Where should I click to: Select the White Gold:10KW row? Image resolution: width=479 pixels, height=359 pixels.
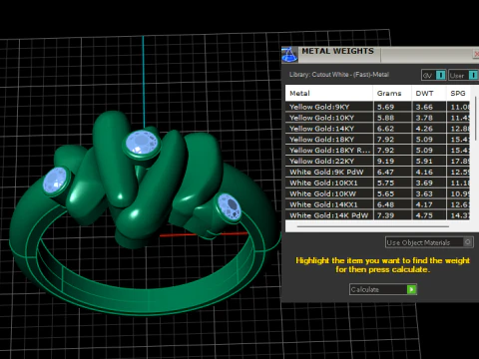(x=377, y=193)
